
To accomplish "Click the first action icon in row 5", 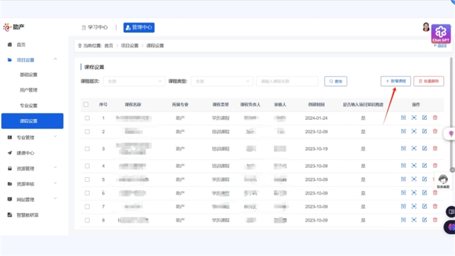I will pos(404,179).
